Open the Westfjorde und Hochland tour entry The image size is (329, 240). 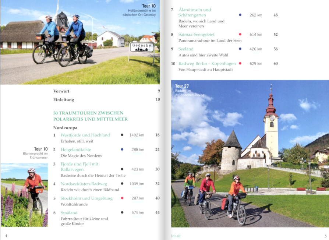click(85, 135)
